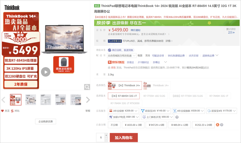Select fifth product thumbnail
The image size is (241, 143).
click(76, 100)
